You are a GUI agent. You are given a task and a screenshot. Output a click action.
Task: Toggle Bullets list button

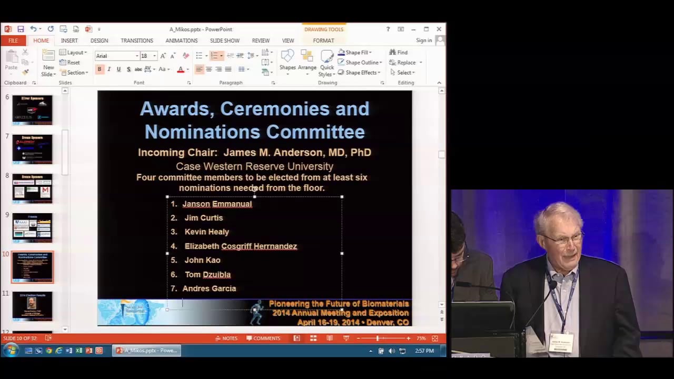(x=199, y=56)
